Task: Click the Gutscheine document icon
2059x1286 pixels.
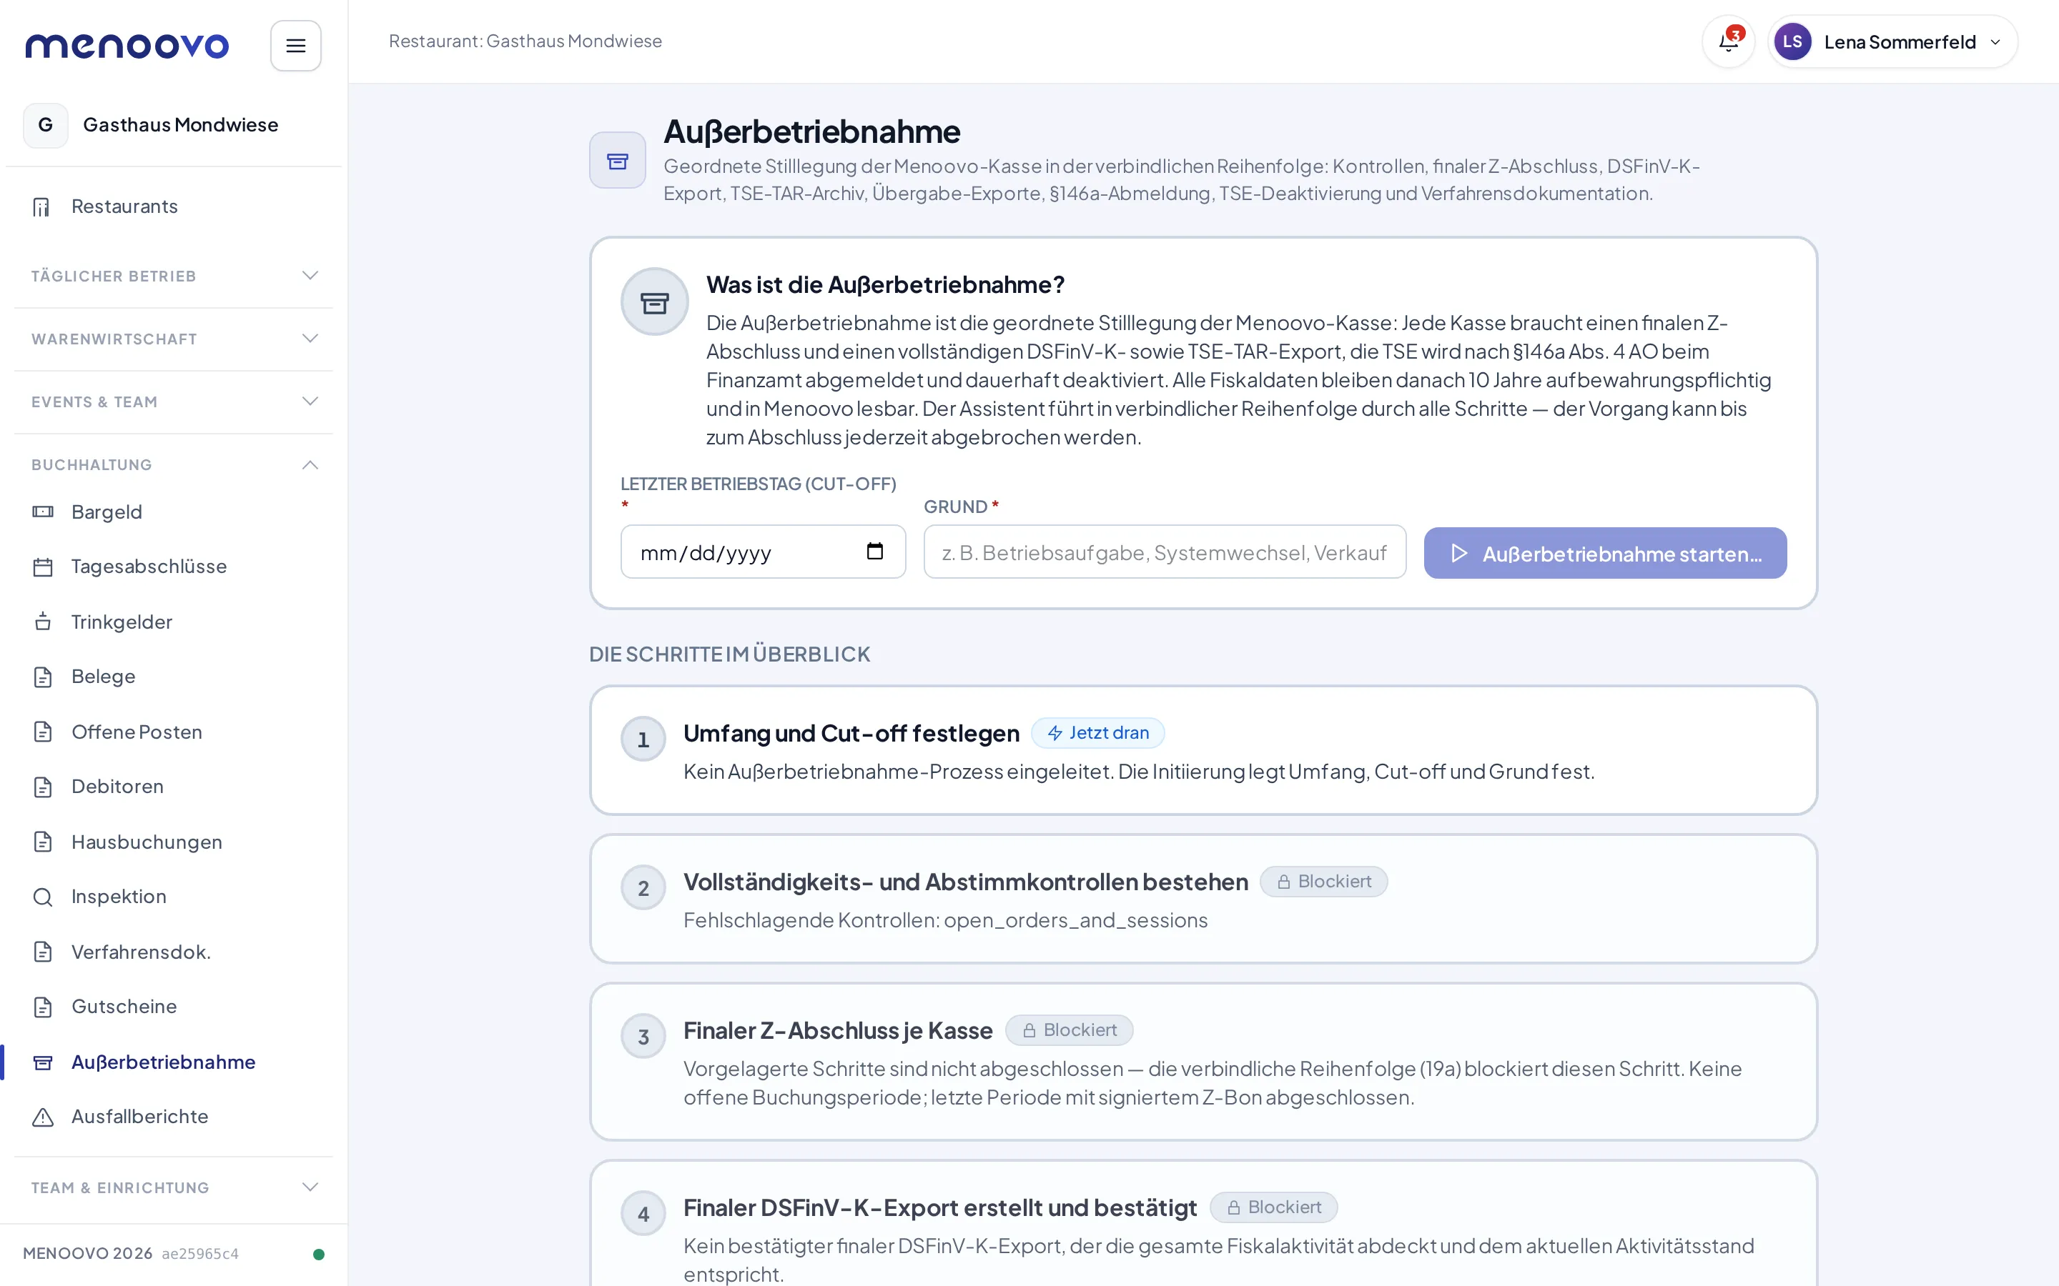Action: coord(43,1007)
